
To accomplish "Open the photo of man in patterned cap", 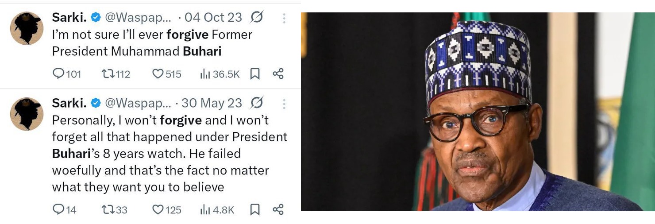I will (478, 112).
